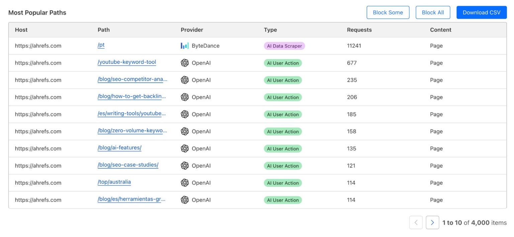Click the Block All button

point(433,12)
